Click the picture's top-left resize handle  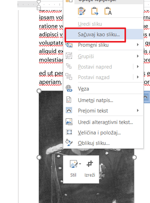click(39, 91)
